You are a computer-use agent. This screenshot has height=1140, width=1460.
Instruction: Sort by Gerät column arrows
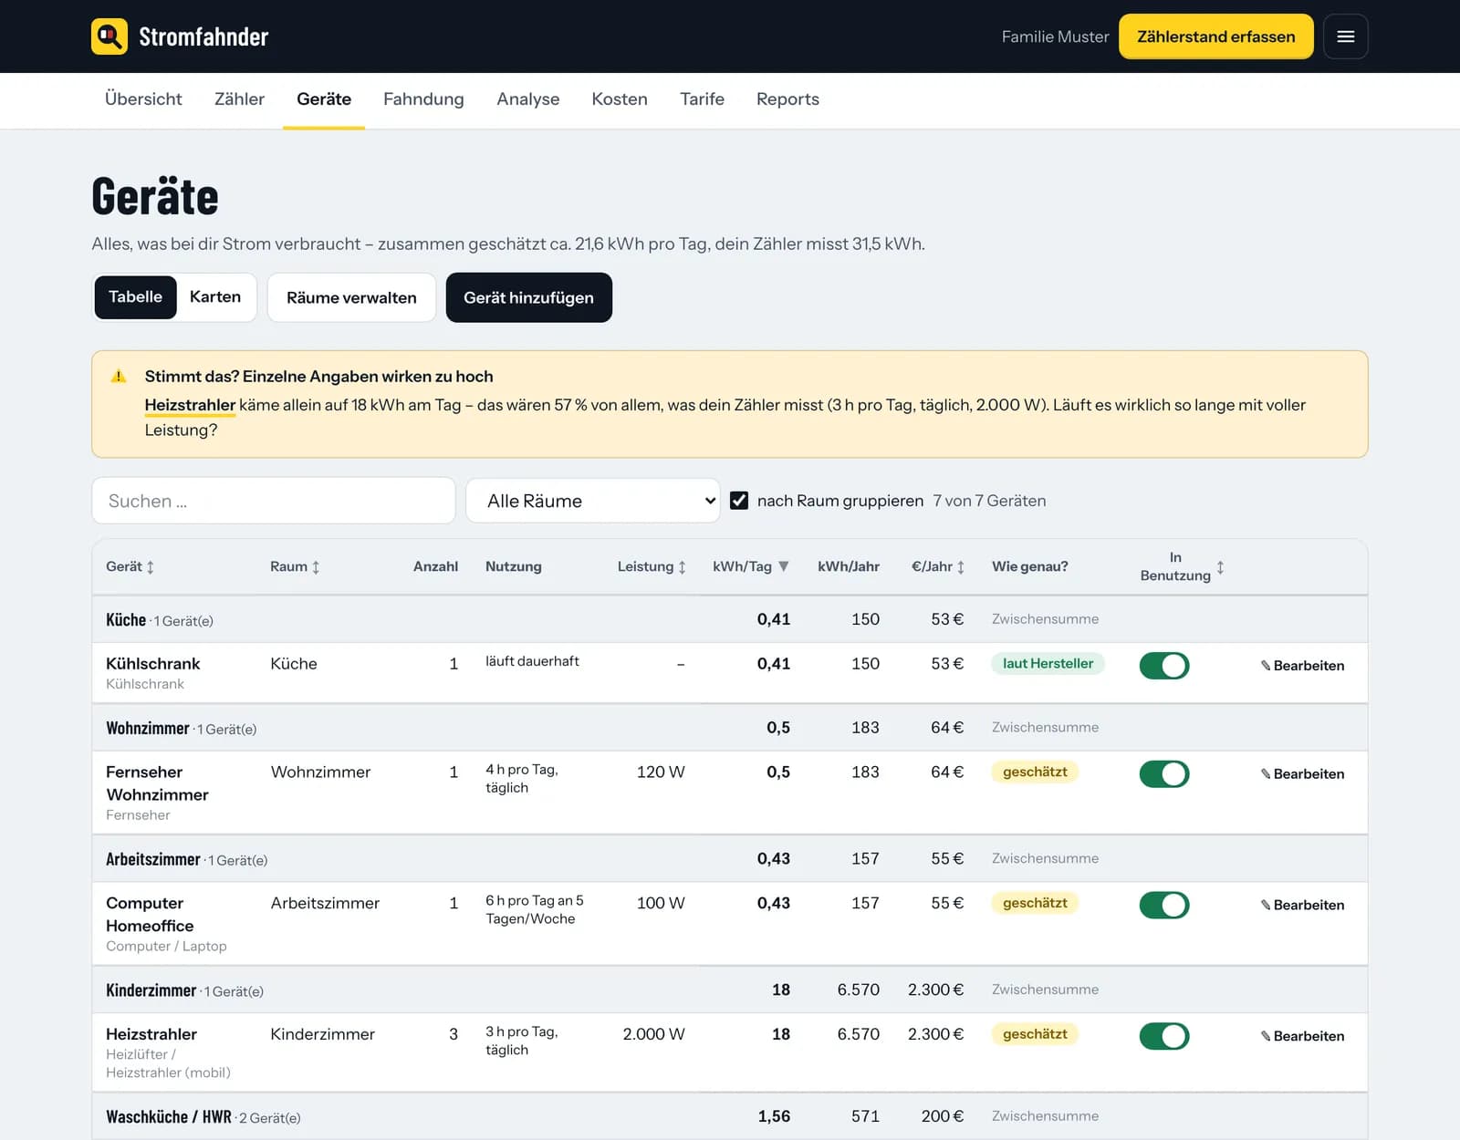(151, 567)
